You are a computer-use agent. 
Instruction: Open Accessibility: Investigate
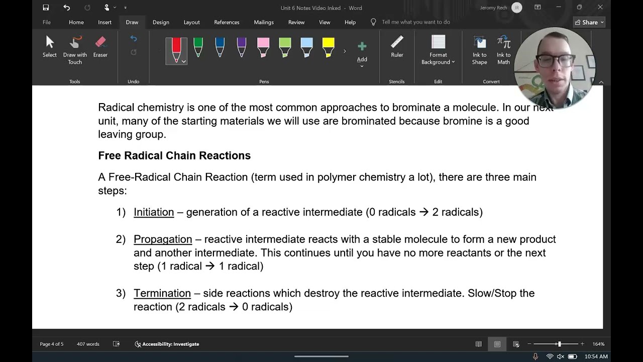pos(167,344)
